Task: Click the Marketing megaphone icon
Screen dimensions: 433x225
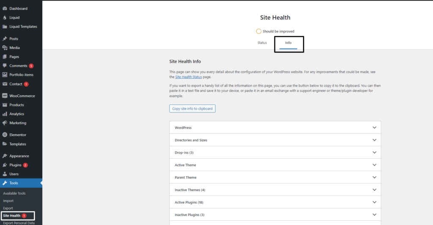Action: point(5,123)
